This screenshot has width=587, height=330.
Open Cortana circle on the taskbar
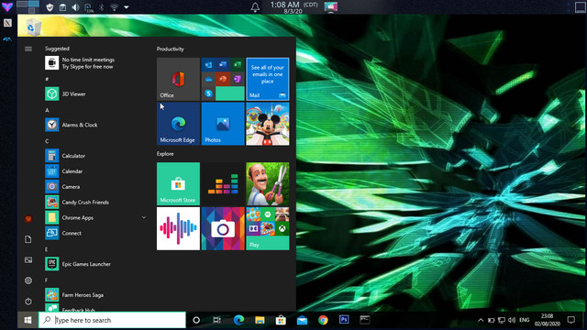(x=196, y=320)
